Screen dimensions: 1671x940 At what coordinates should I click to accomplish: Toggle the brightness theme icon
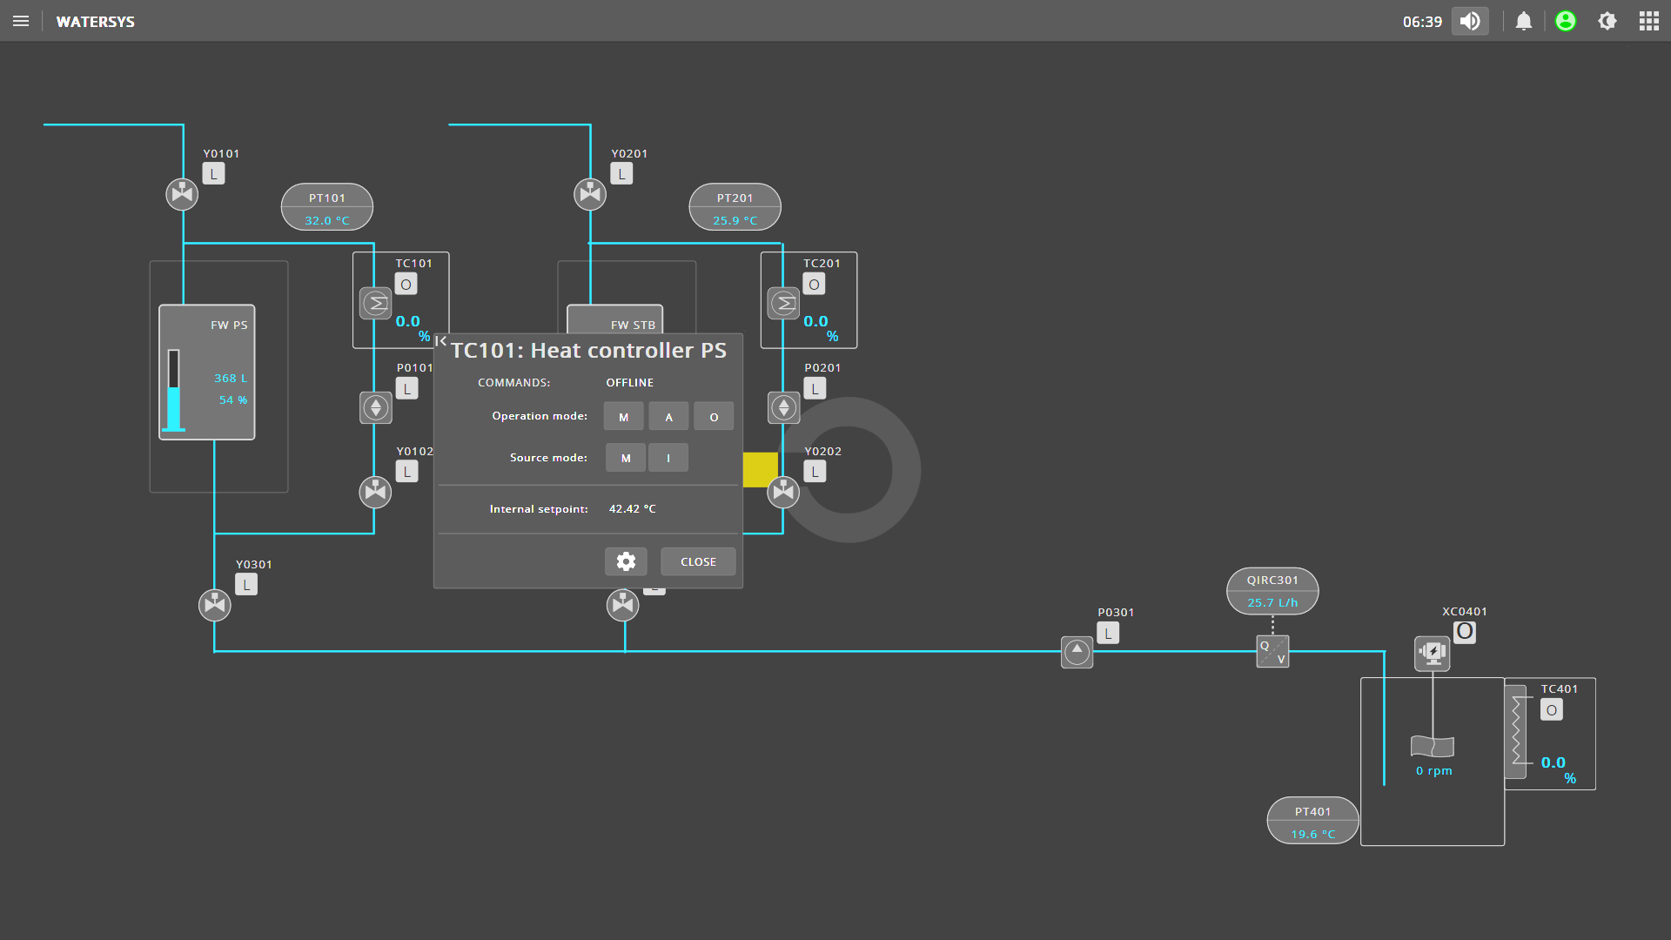tap(1607, 21)
